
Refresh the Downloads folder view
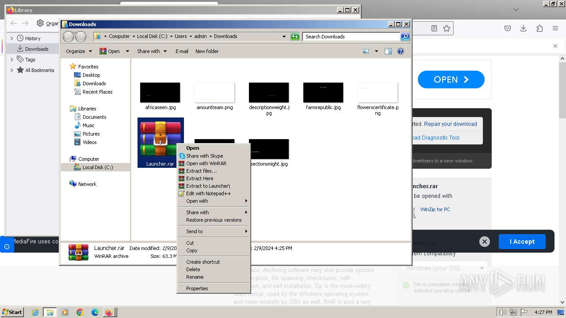[295, 37]
